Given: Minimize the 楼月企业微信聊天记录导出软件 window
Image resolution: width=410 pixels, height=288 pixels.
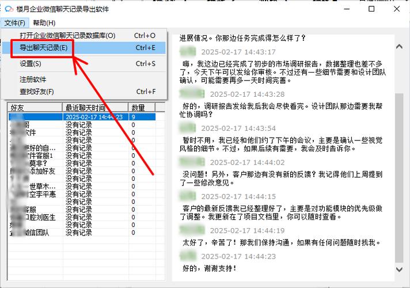Looking at the screenshot, I should pyautogui.click(x=347, y=9).
